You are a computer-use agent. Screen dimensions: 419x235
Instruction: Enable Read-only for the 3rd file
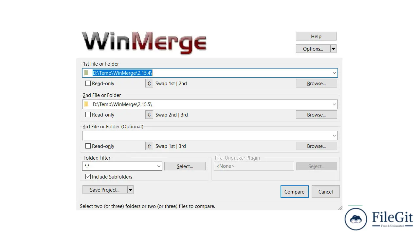pyautogui.click(x=88, y=146)
